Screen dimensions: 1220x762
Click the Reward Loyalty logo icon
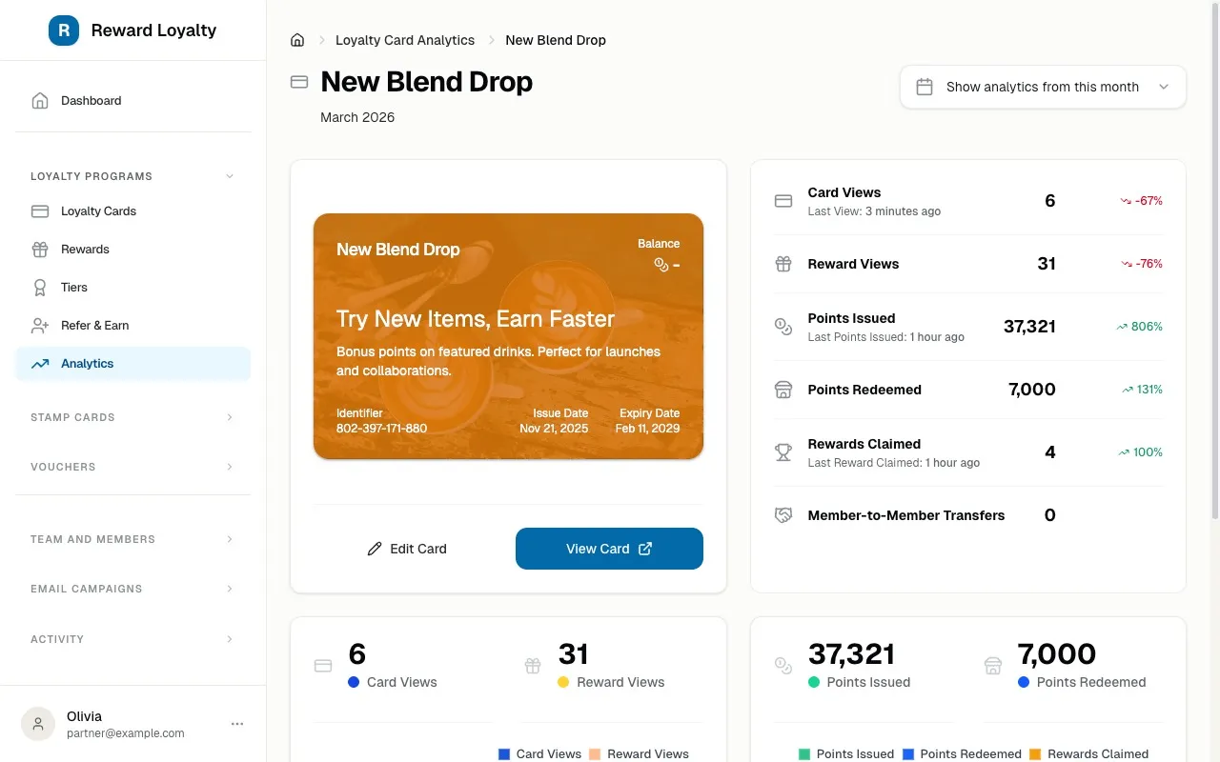pos(64,30)
